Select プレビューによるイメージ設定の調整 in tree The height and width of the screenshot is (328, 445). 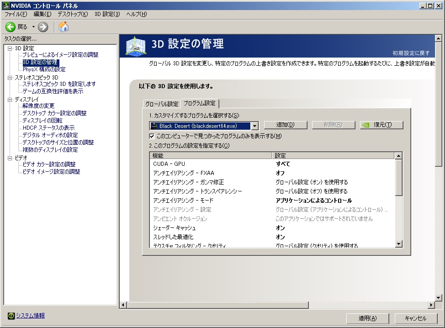click(x=60, y=55)
